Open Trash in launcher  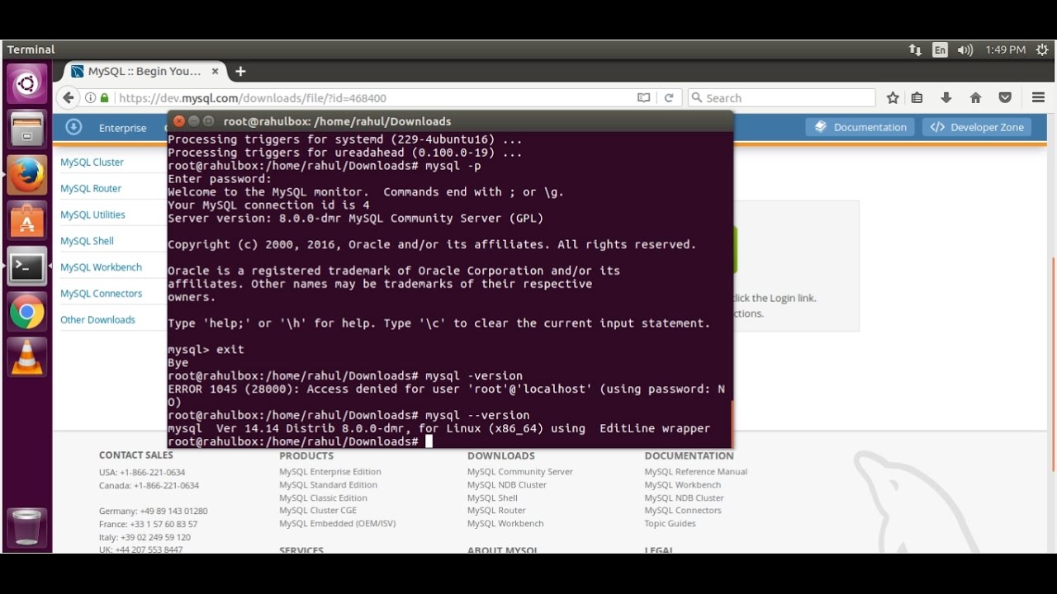pyautogui.click(x=26, y=527)
